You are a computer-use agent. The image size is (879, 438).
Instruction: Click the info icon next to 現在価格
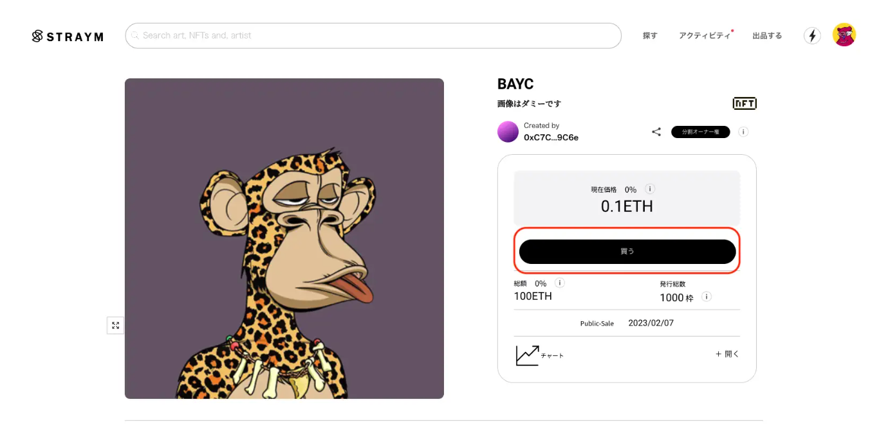[x=650, y=189]
